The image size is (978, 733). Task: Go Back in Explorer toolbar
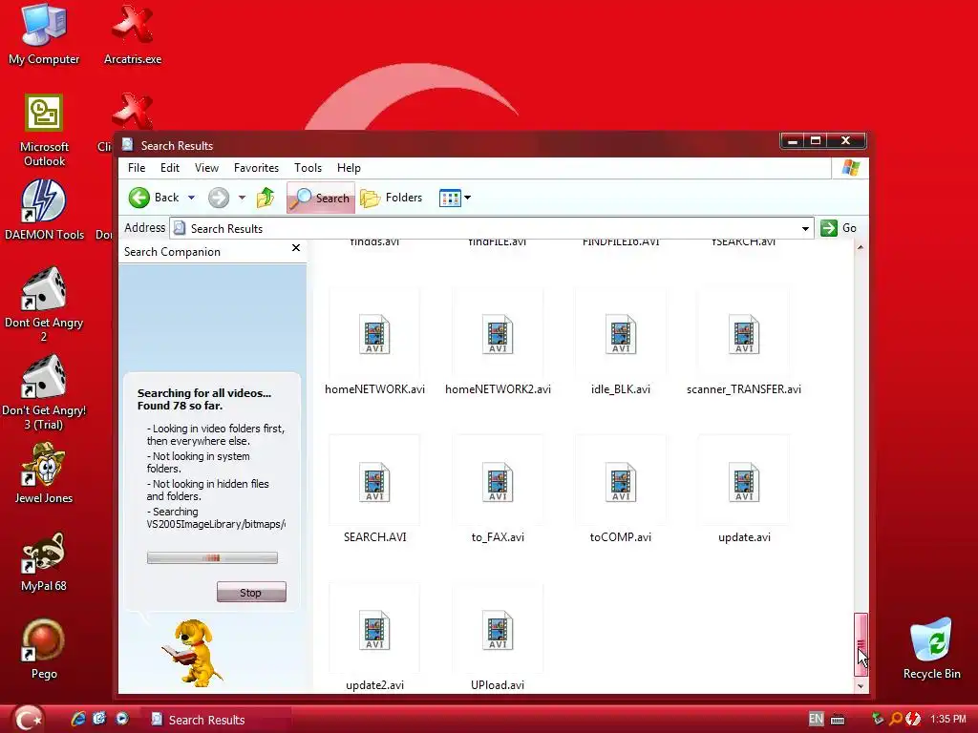coord(154,198)
